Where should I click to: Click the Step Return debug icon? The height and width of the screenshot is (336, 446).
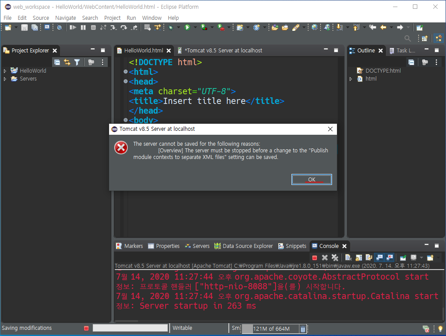pos(134,27)
